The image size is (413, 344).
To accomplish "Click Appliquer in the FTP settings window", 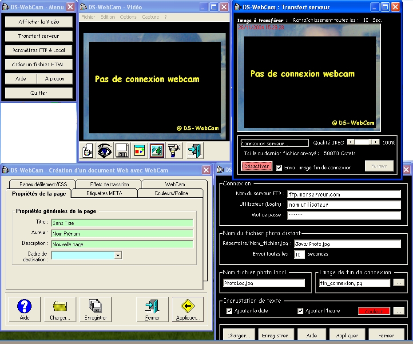I will [347, 335].
